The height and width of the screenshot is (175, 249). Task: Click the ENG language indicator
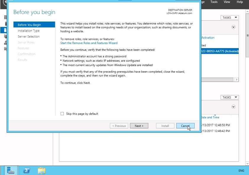point(241,171)
